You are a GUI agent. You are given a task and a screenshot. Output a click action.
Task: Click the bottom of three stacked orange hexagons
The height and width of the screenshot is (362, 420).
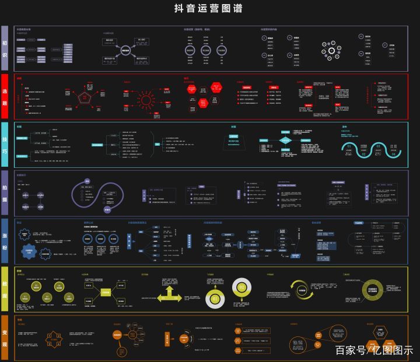pos(238,350)
